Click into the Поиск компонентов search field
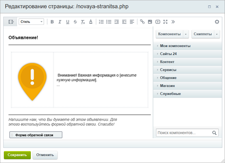This screenshot has height=163, width=225. coord(183,133)
